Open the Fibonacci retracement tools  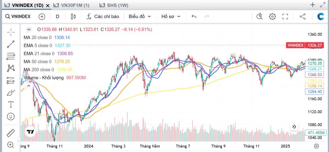pos(11,56)
